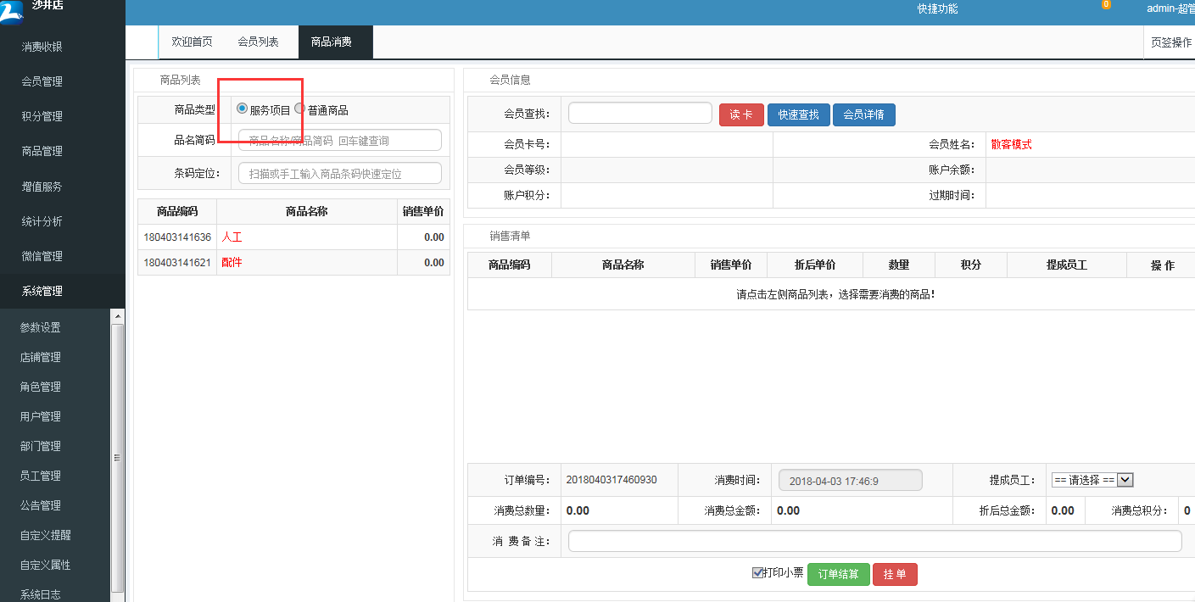Open 会员管理 in the left menu
The height and width of the screenshot is (602, 1195).
[42, 81]
